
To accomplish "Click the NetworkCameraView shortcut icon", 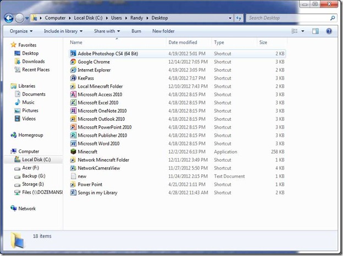I will point(73,168).
